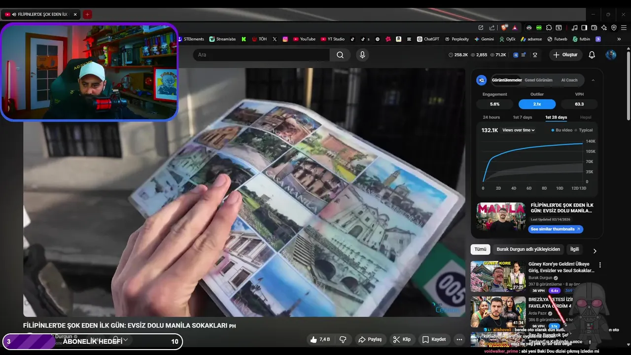The image size is (631, 355).
Task: Open options for Güney Kore'ye Geldim video
Action: pyautogui.click(x=600, y=265)
